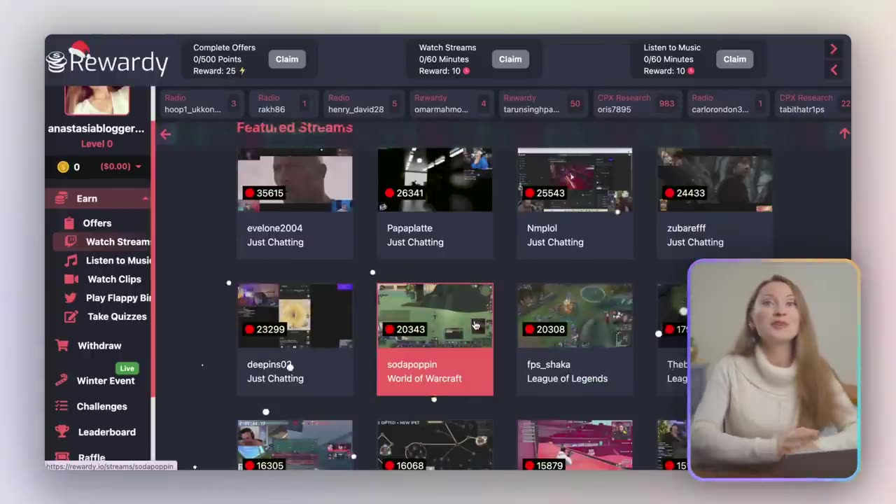Open Watch Clips page
The width and height of the screenshot is (896, 504).
114,279
